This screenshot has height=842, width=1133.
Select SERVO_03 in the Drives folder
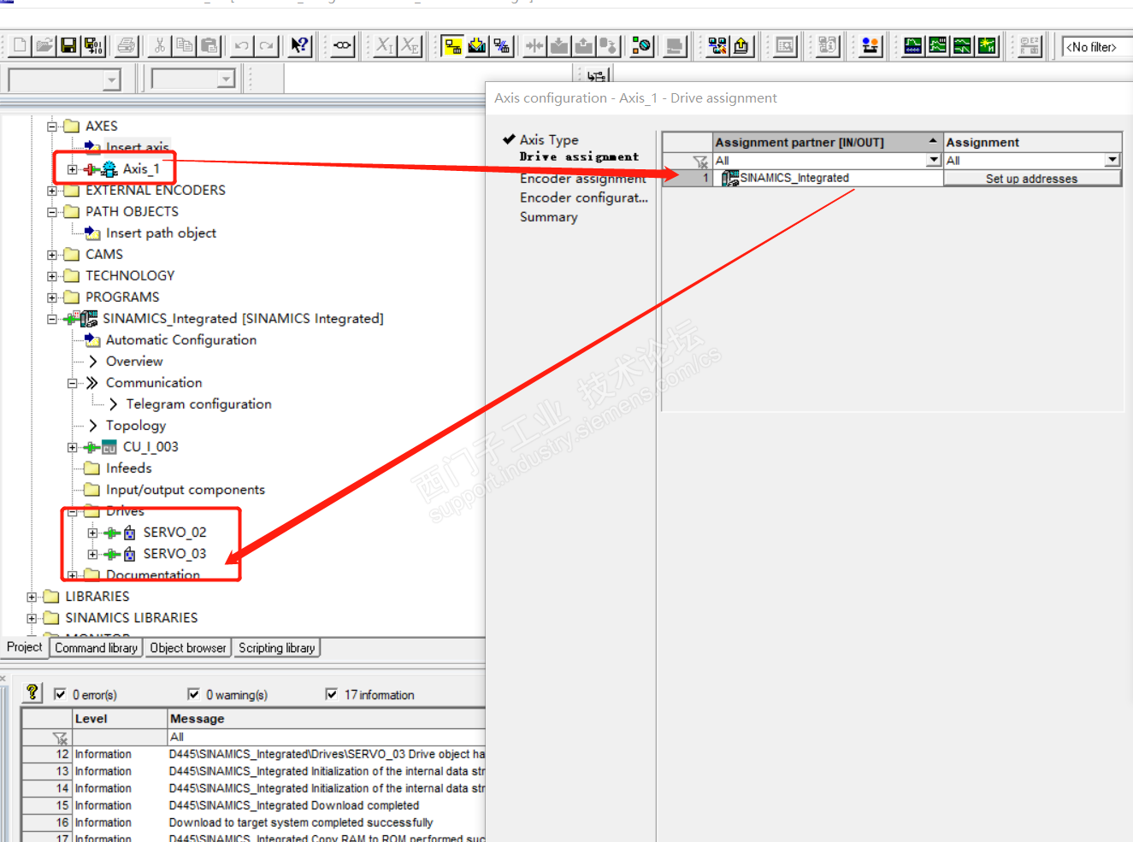pyautogui.click(x=174, y=554)
